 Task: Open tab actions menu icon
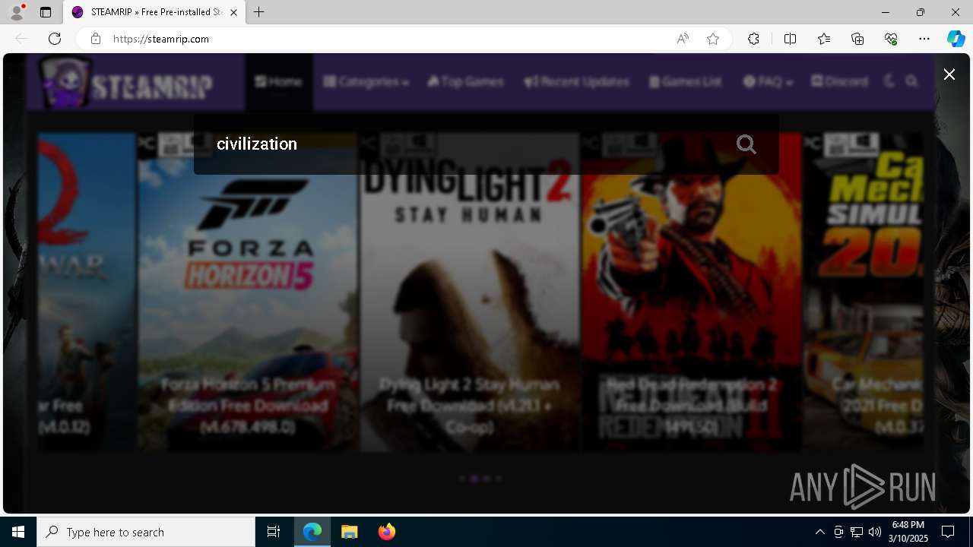[x=46, y=12]
